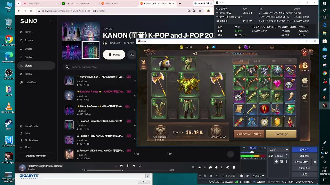The image size is (330, 185).
Task: Collapse the Suno sidebar panel
Action: pyautogui.click(x=52, y=21)
